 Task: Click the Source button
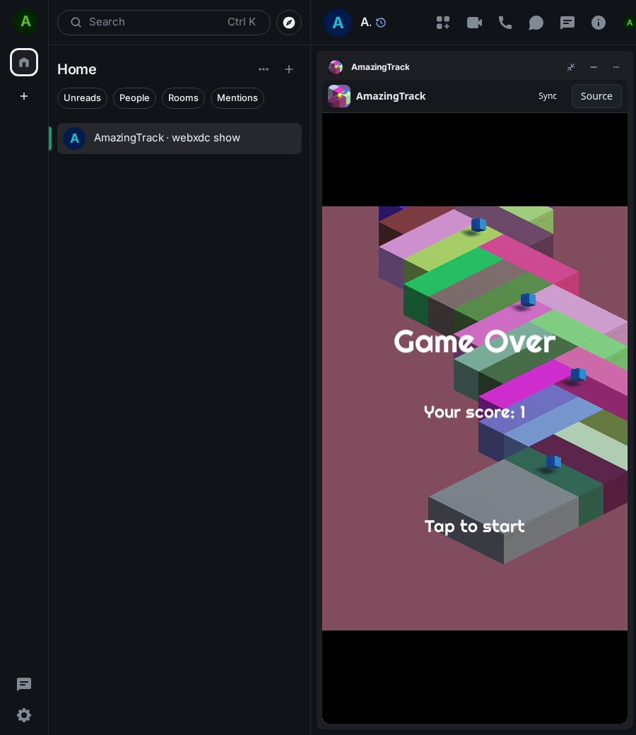coord(596,96)
